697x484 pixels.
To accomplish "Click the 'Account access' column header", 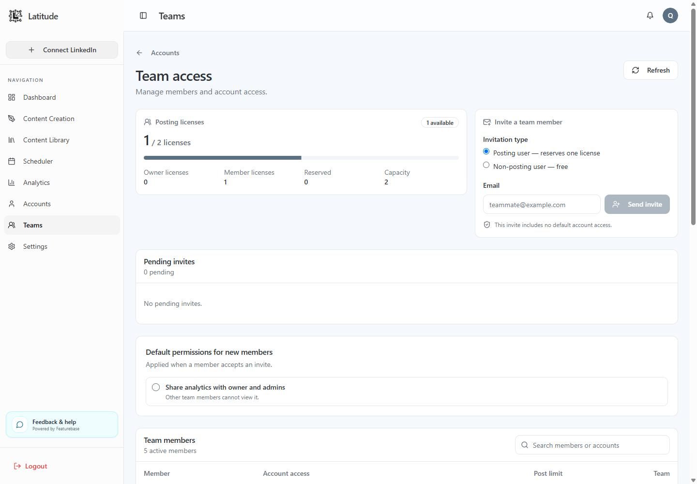I will click(286, 473).
